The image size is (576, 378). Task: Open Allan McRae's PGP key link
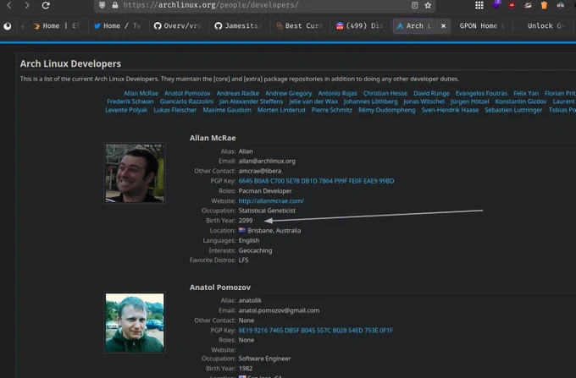pos(316,181)
